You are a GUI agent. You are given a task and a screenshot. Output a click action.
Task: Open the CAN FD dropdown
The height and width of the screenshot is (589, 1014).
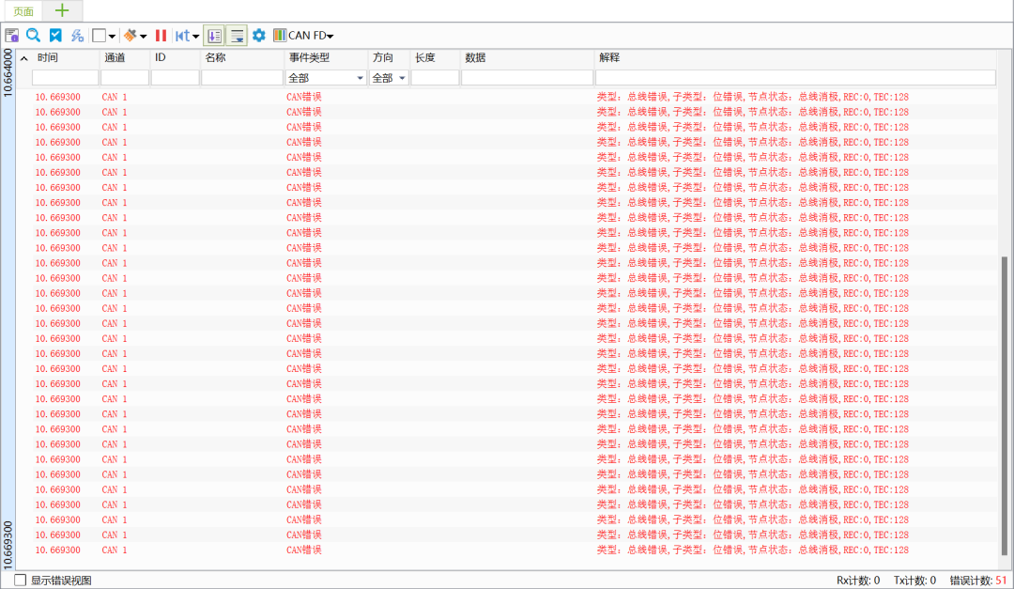(x=311, y=36)
